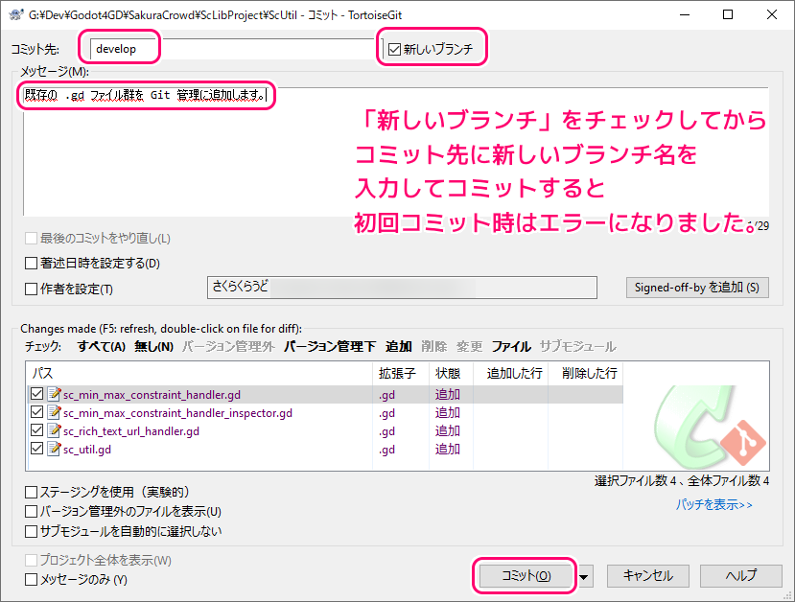Image resolution: width=795 pixels, height=602 pixels.
Task: Open the commit options dropdown arrow
Action: 582,576
